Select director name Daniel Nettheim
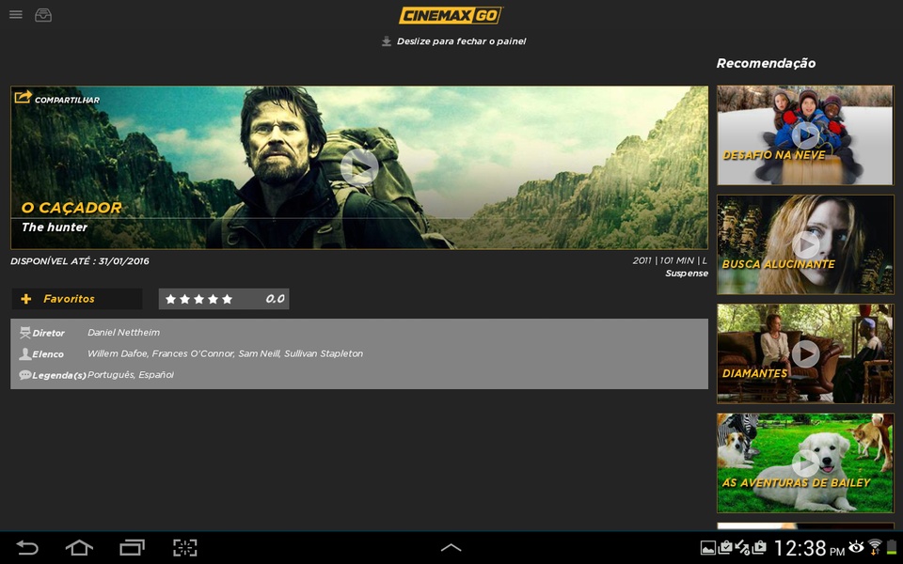903x564 pixels. 124,333
